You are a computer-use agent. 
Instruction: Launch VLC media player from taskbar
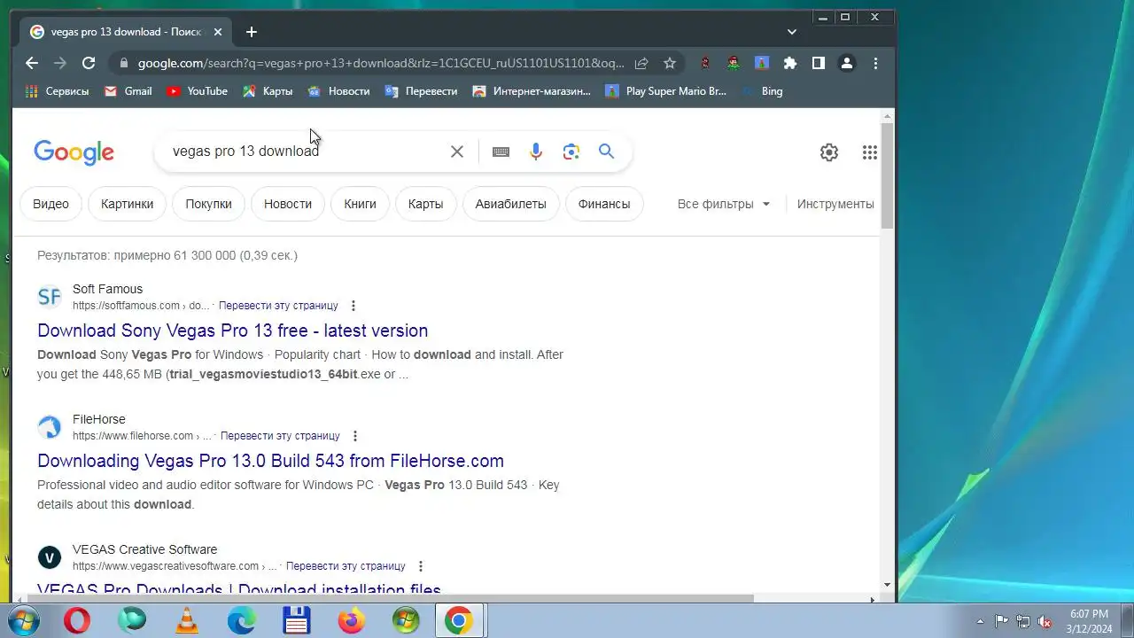coord(187,621)
